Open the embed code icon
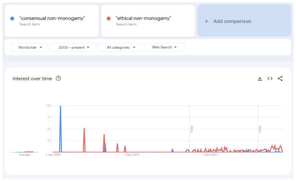 point(270,78)
